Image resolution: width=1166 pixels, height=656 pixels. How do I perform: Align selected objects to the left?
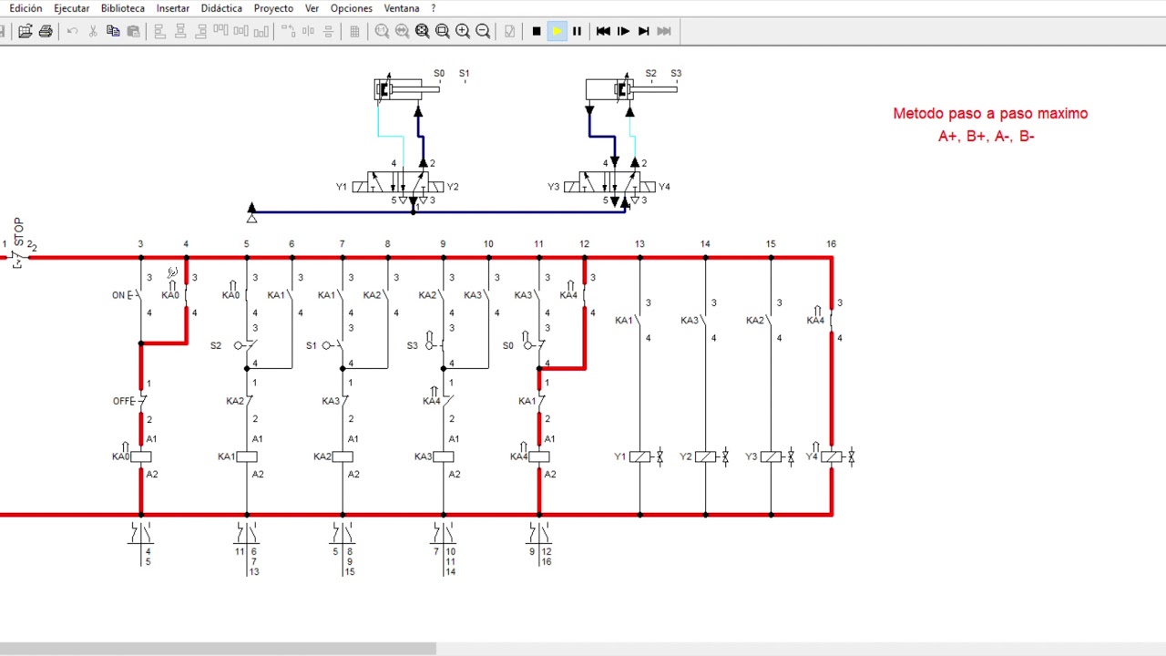pyautogui.click(x=160, y=31)
